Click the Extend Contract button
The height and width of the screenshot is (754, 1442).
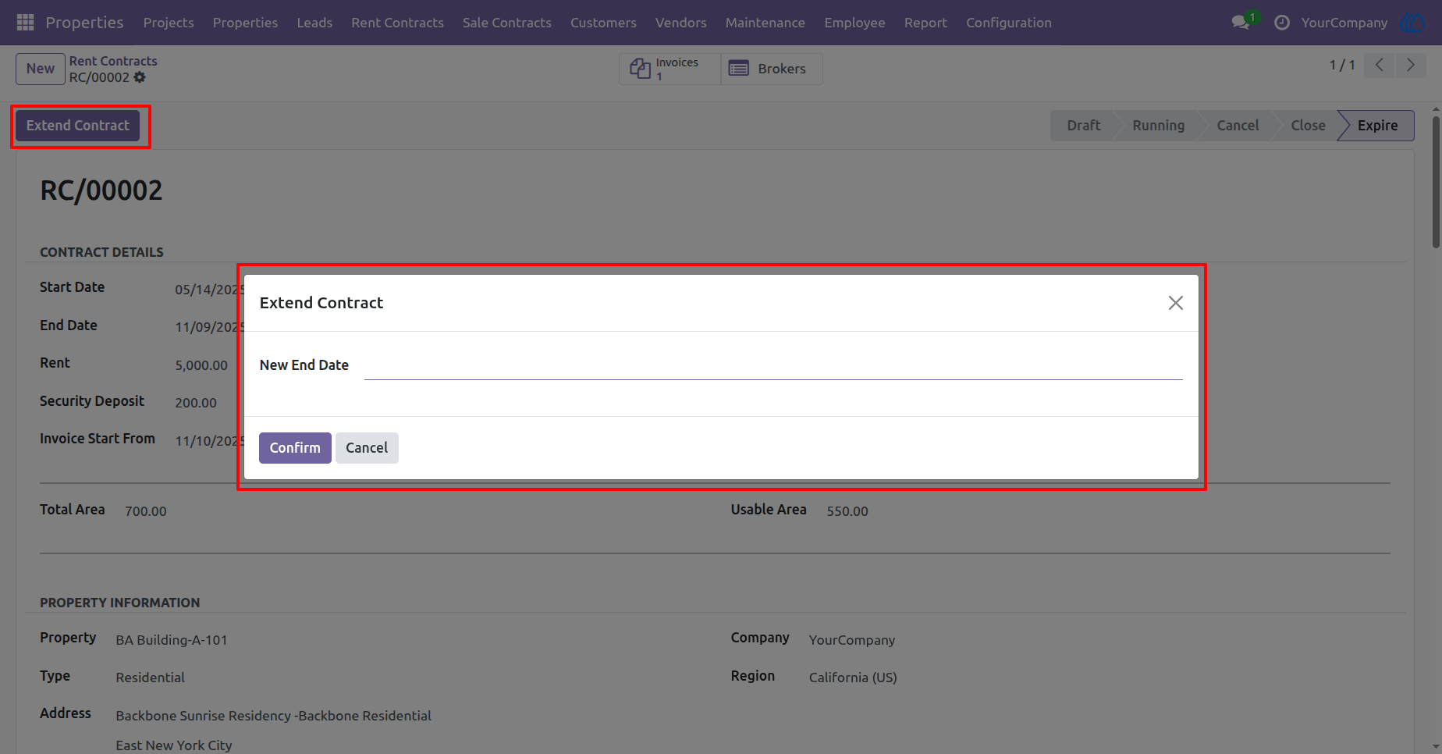click(x=78, y=126)
